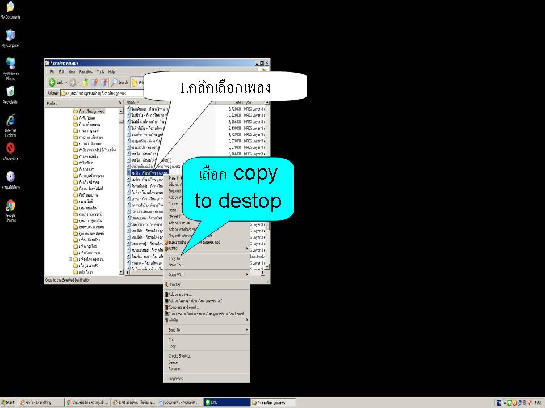The height and width of the screenshot is (408, 545).
Task: Select the 2,720 KB file row
Action: point(197,109)
